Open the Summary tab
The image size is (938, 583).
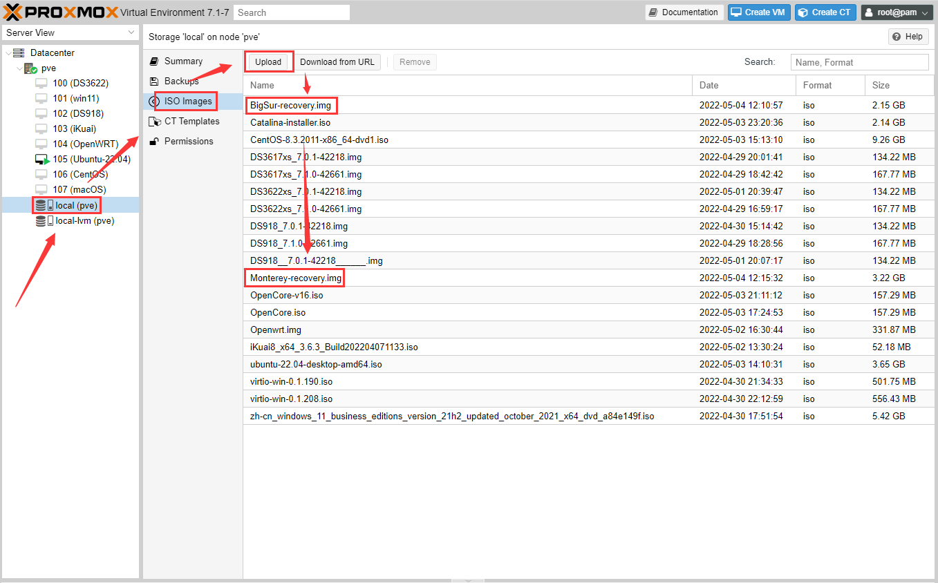[x=193, y=61]
